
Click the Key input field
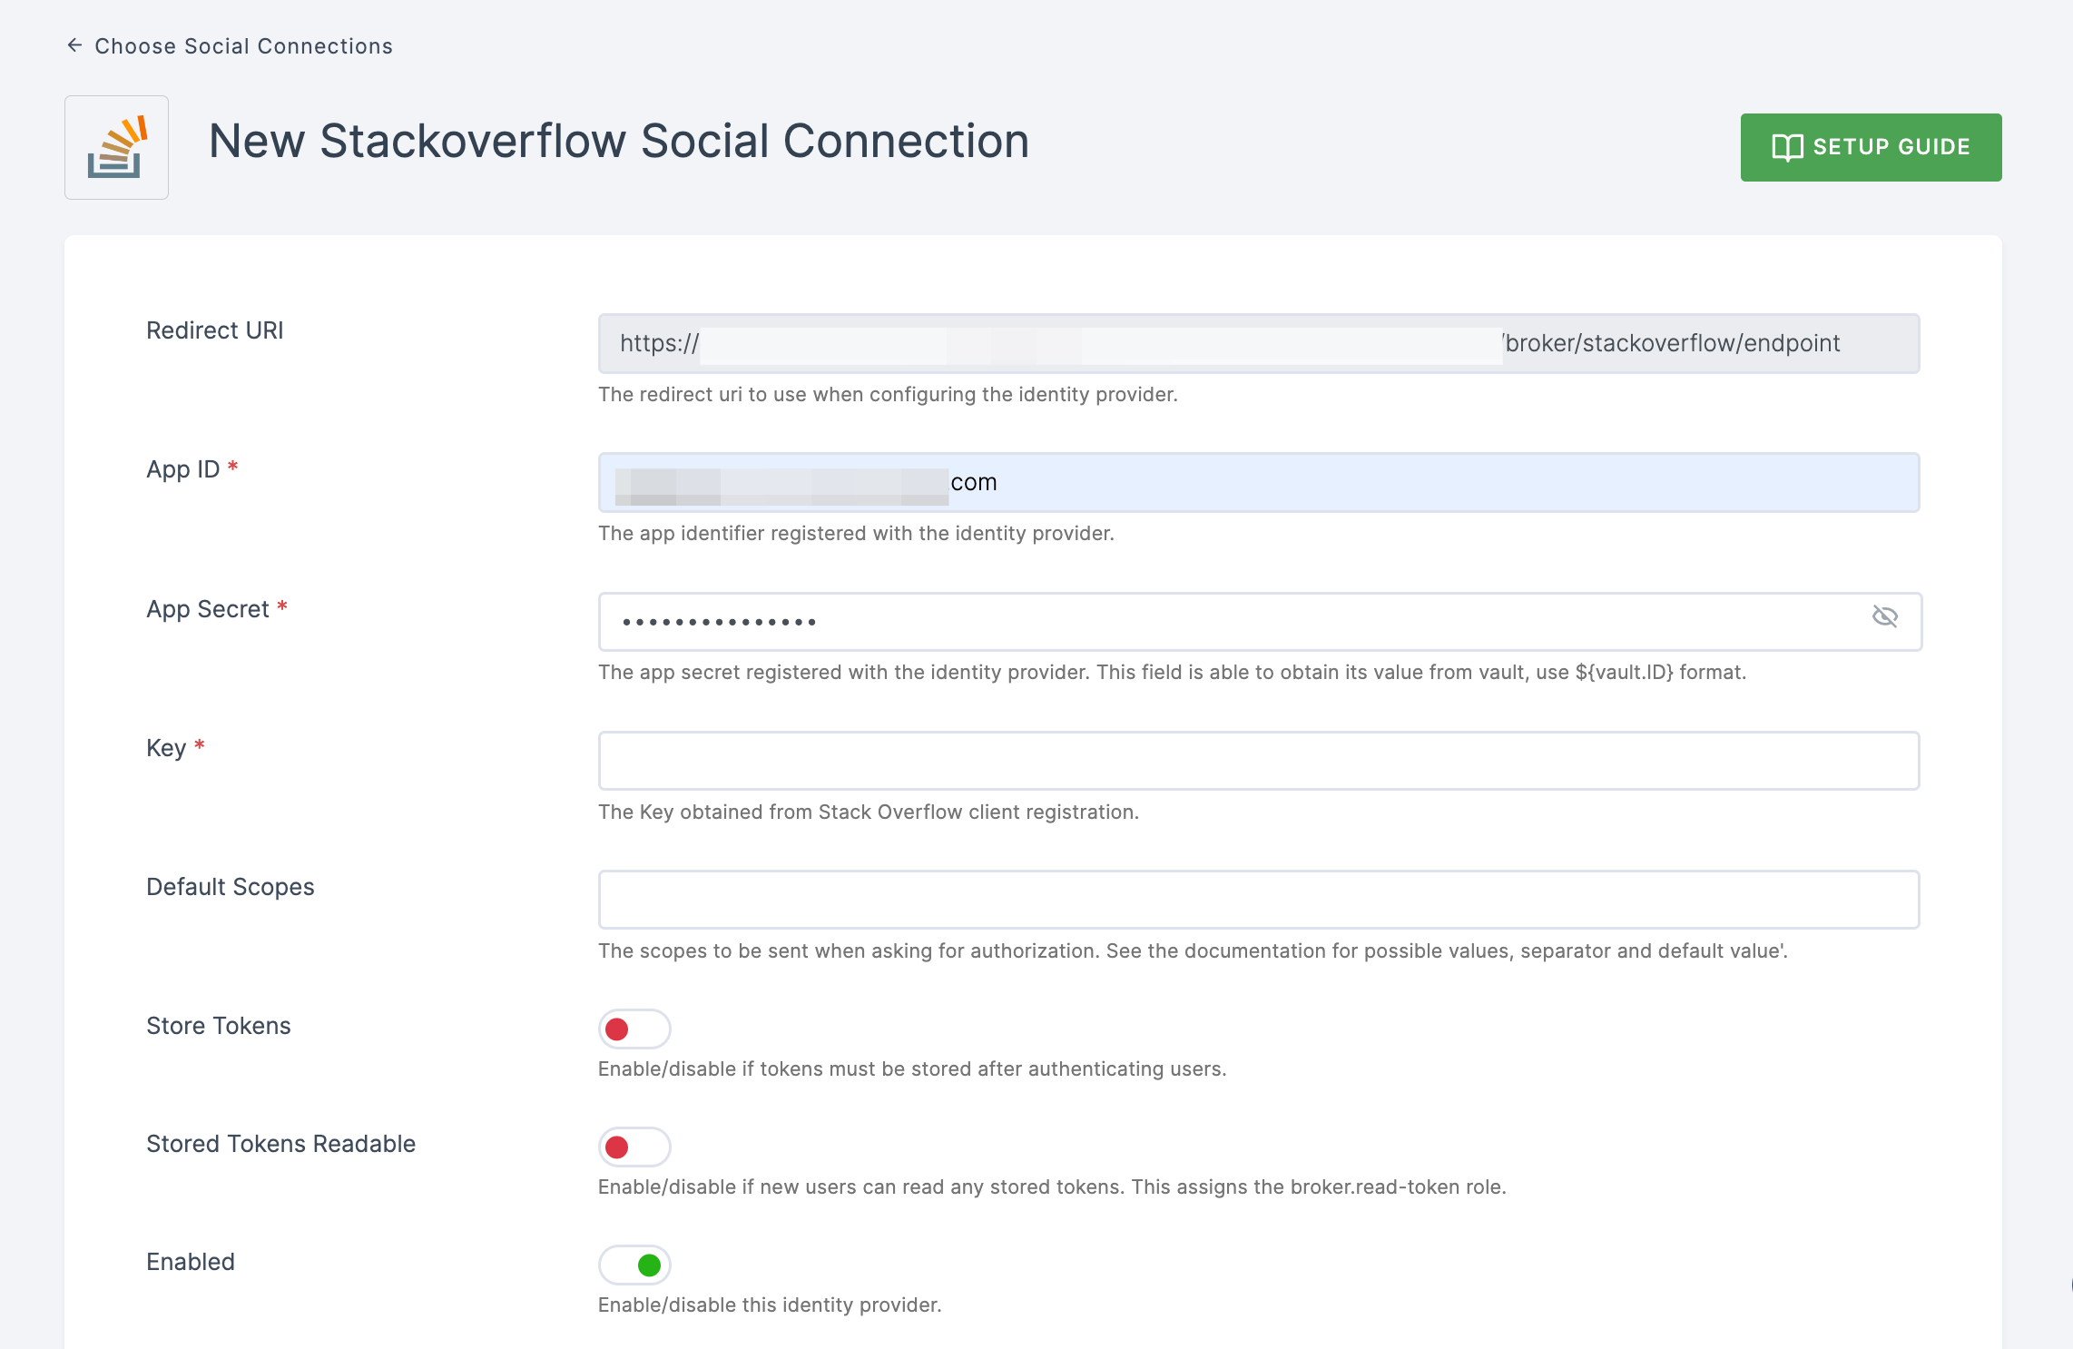point(1259,761)
